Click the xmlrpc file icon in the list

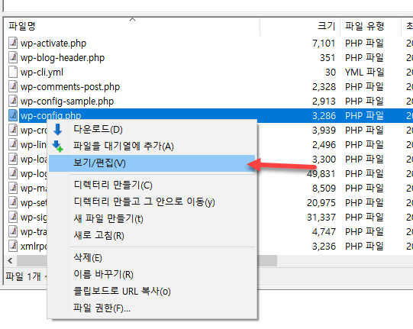click(x=13, y=246)
